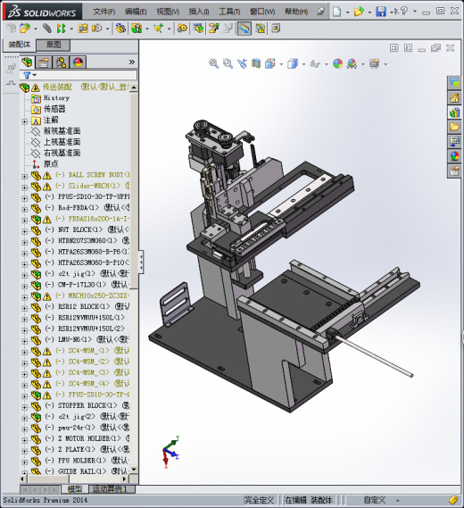Open the SolidWorks Resources home icon

pos(454,97)
